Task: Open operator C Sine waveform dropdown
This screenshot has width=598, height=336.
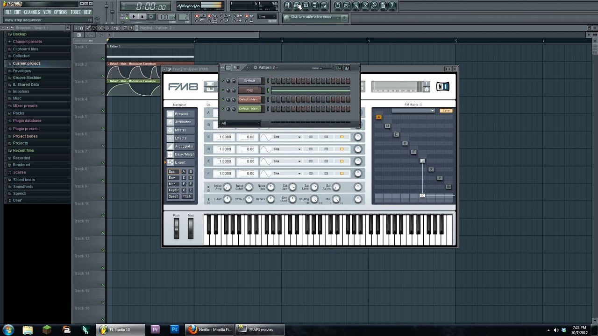Action: [287, 137]
